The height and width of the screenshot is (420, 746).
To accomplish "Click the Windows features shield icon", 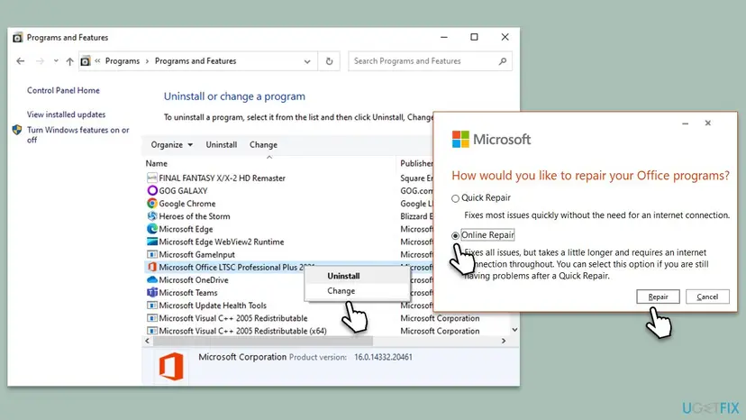I will pyautogui.click(x=17, y=130).
